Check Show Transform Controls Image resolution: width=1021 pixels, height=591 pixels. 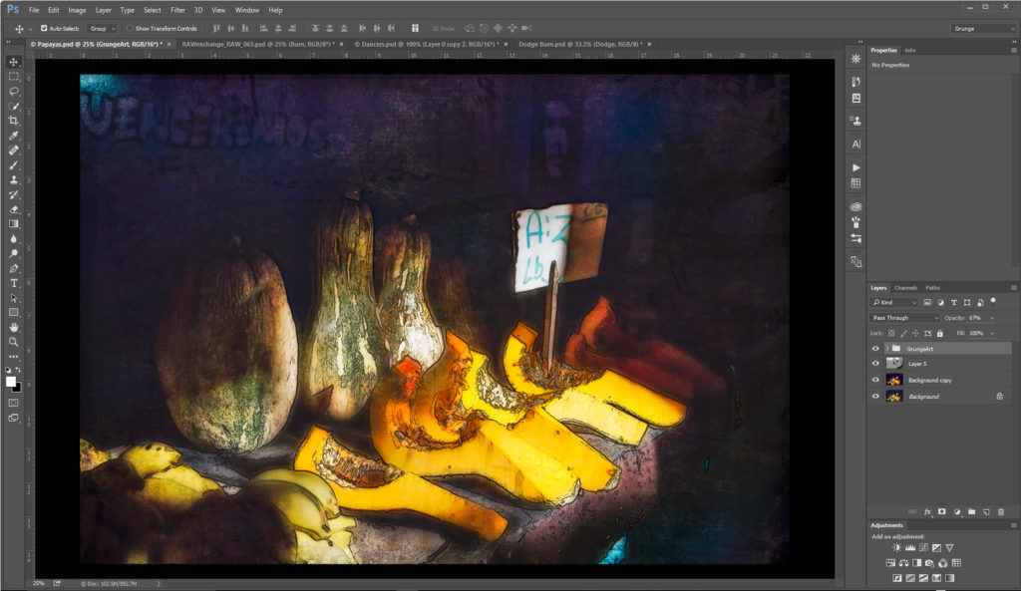click(131, 29)
